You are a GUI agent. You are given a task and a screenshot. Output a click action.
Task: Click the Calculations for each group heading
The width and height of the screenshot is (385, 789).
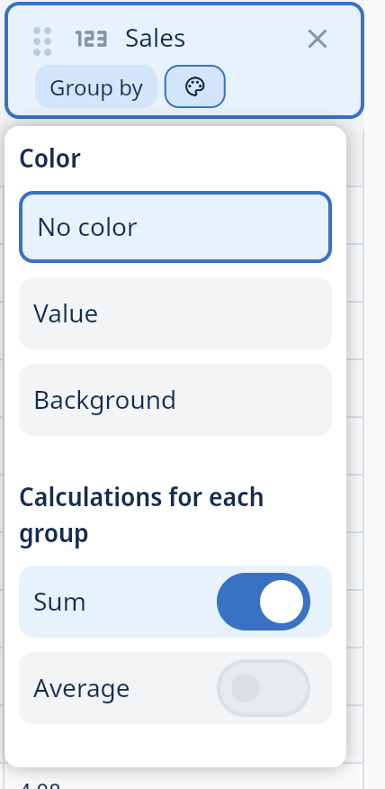(x=141, y=515)
